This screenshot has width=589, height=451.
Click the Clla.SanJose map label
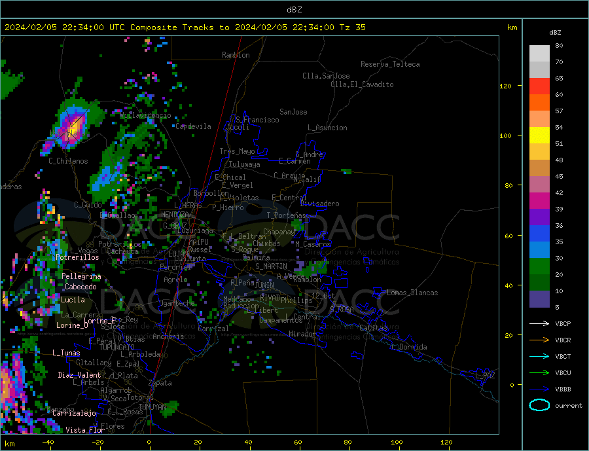pos(326,76)
